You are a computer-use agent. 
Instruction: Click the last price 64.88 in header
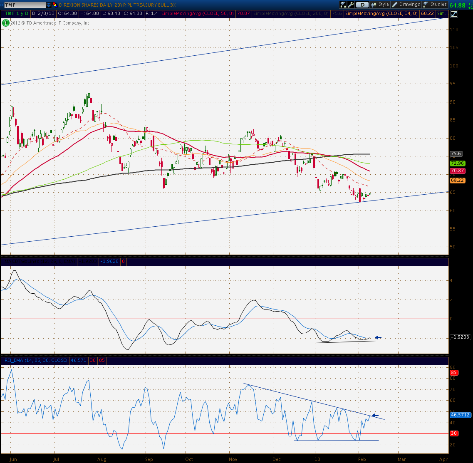457,5
